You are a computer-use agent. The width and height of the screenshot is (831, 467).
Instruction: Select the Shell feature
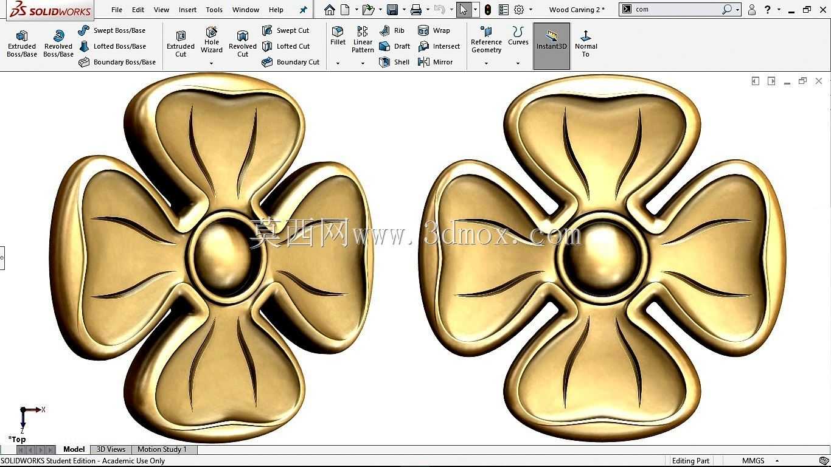[394, 62]
